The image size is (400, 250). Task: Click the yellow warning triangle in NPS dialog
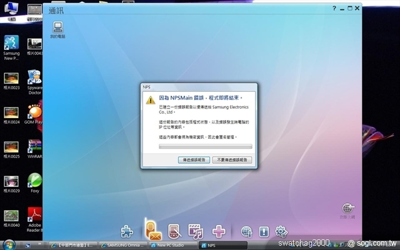pos(151,100)
